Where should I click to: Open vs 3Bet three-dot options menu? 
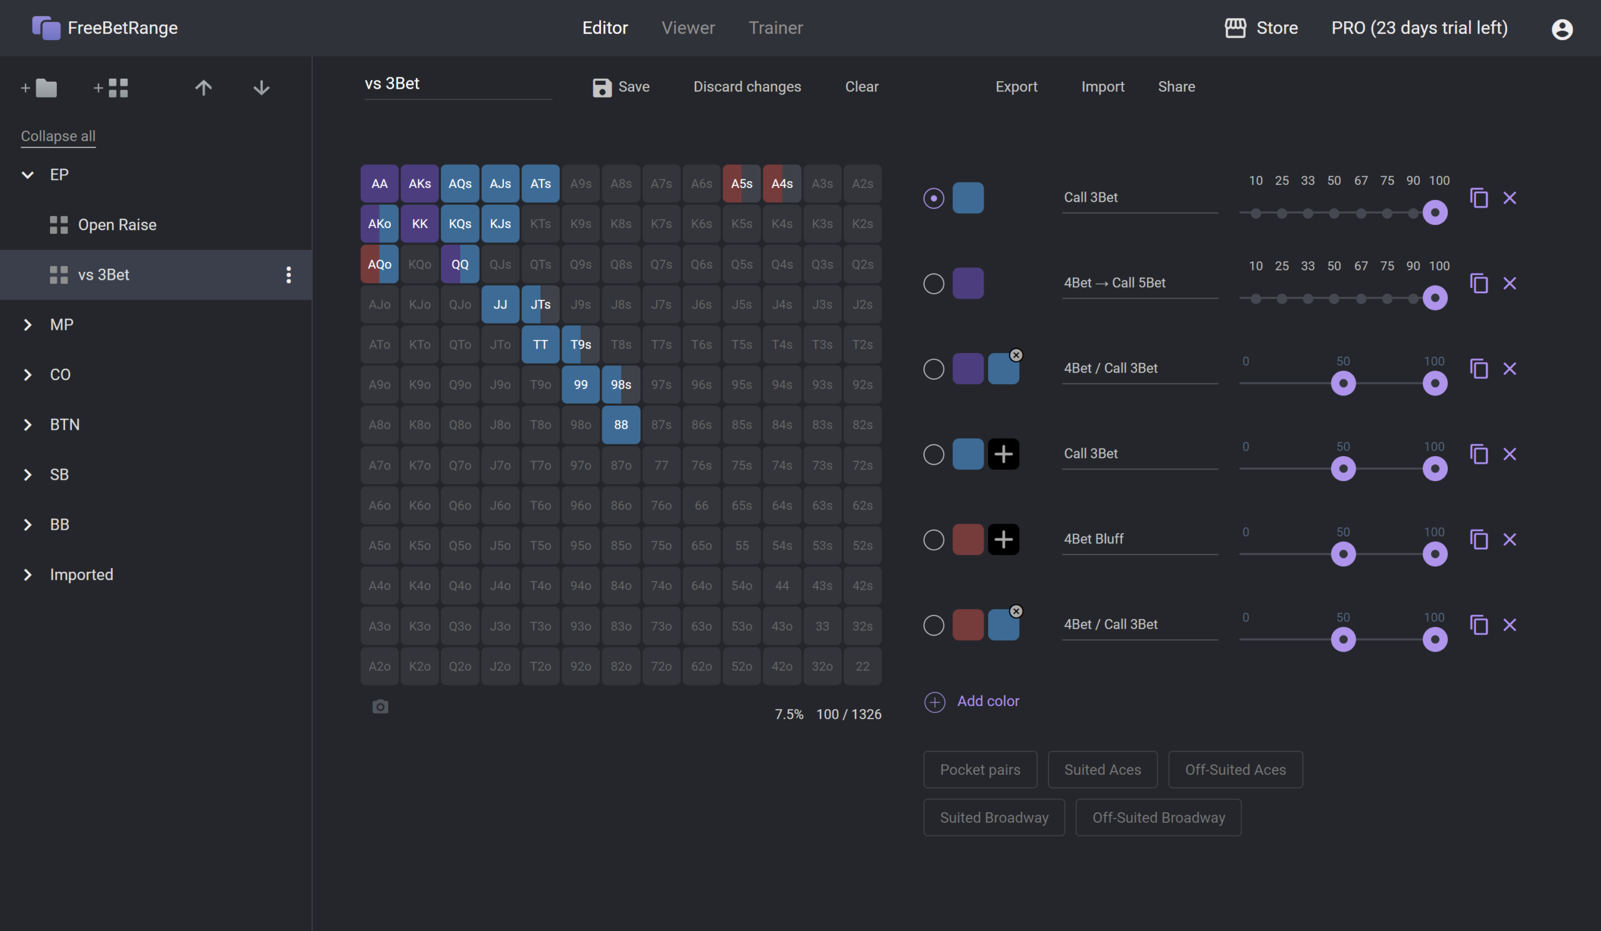(x=288, y=275)
